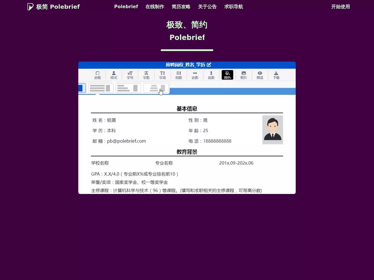Select the 字距 letter spacing tool
This screenshot has width=374, height=280.
146,75
